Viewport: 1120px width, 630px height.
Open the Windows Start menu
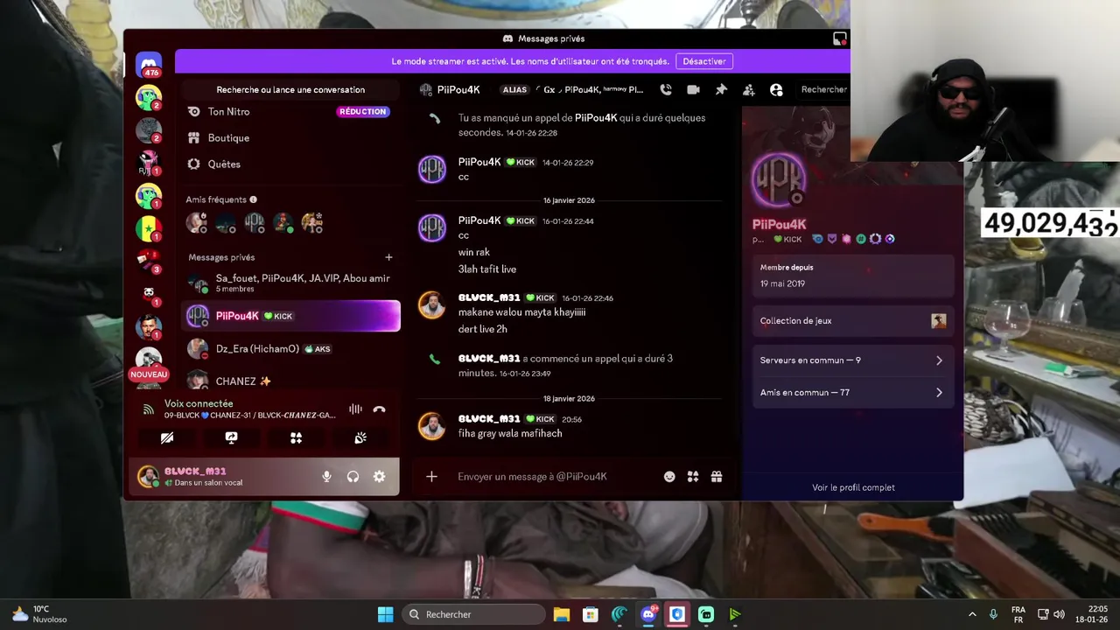pyautogui.click(x=385, y=614)
